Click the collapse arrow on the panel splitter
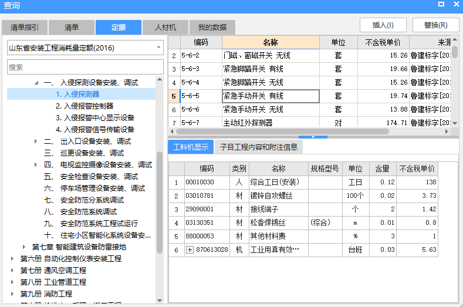 click(x=313, y=137)
